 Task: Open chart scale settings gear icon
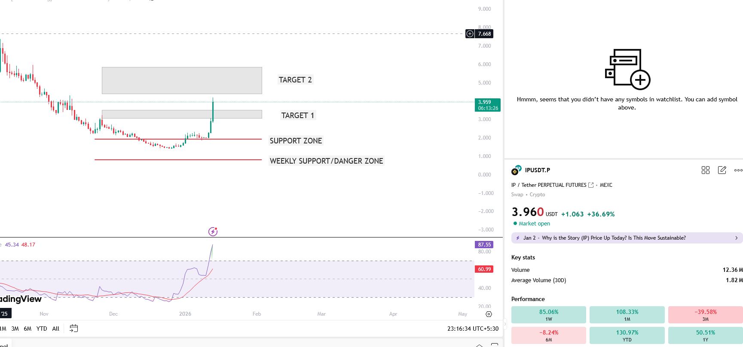(489, 314)
